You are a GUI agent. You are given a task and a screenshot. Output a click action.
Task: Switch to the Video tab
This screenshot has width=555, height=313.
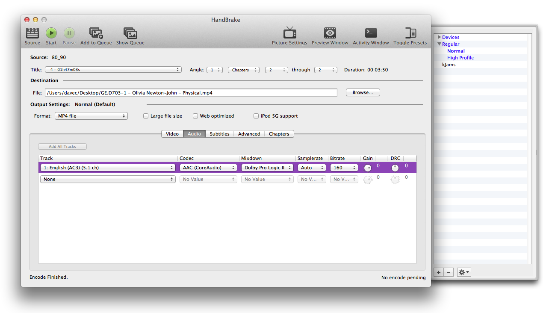pyautogui.click(x=172, y=134)
